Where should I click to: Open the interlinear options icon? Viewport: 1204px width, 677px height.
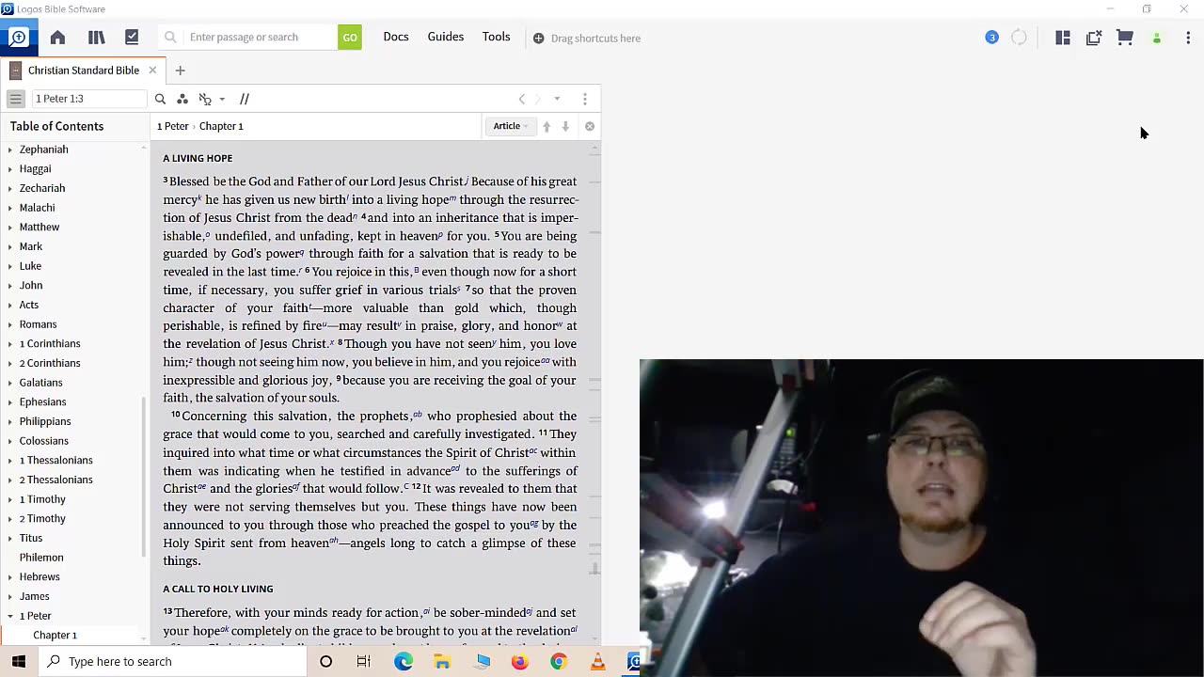coord(205,99)
